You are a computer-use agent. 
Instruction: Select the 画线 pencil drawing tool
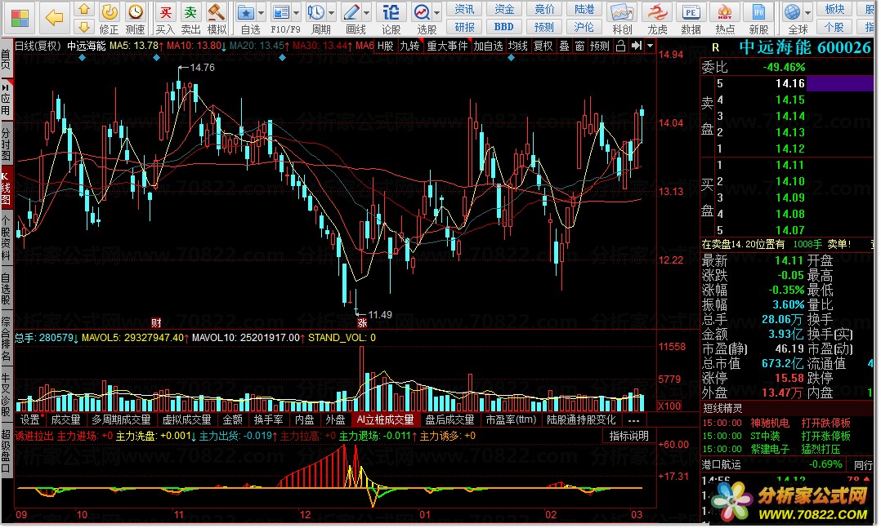pyautogui.click(x=351, y=12)
